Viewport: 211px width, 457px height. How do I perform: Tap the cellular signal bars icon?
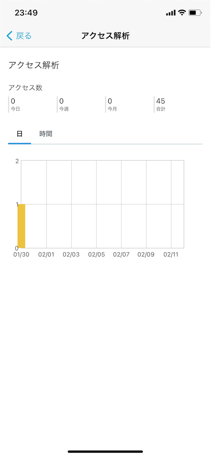pos(170,13)
